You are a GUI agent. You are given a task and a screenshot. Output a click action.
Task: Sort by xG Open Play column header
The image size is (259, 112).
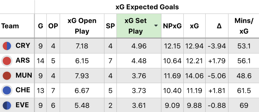pos(82,26)
